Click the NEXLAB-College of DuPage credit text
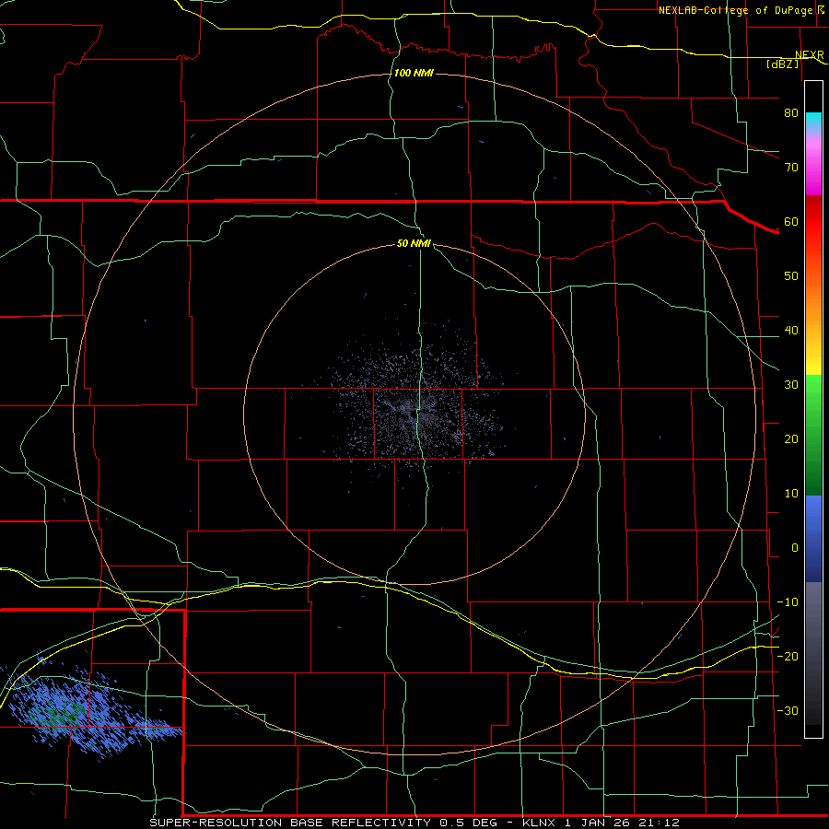This screenshot has width=829, height=829. click(735, 10)
